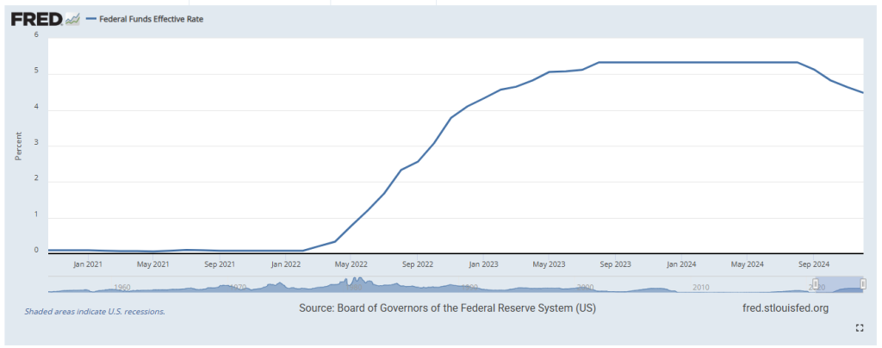Screen dimensions: 882x348
Task: Click 1960 in the navigator timeline
Action: click(122, 288)
